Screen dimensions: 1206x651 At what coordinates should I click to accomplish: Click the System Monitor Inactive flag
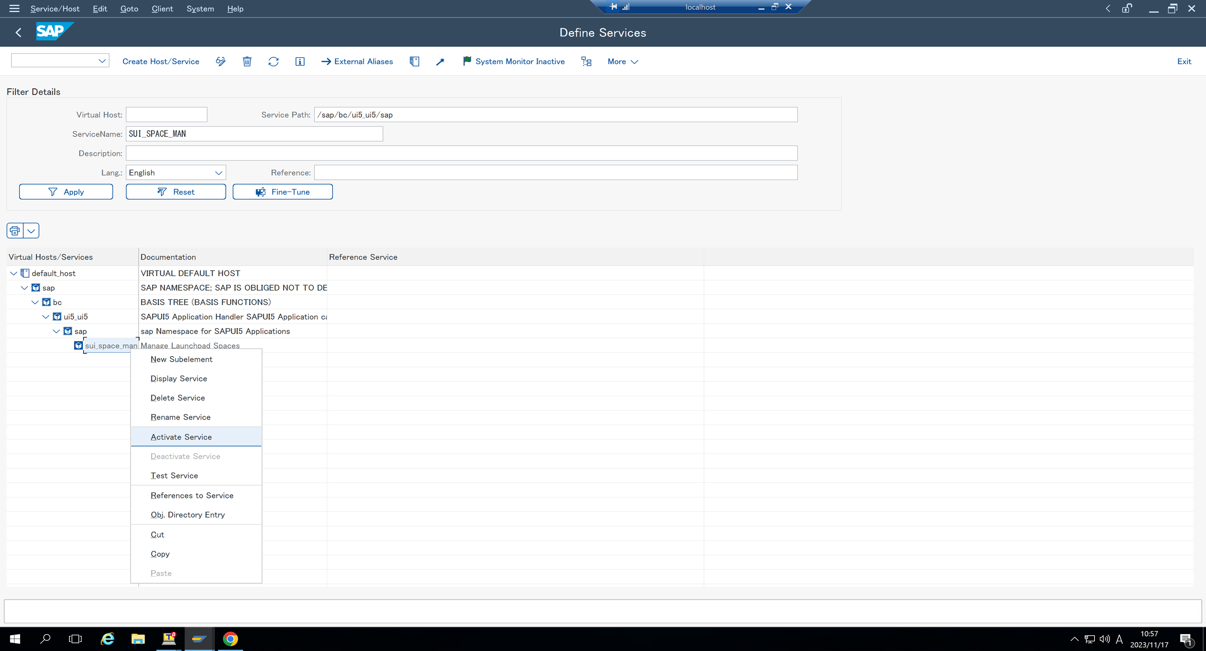(x=514, y=61)
